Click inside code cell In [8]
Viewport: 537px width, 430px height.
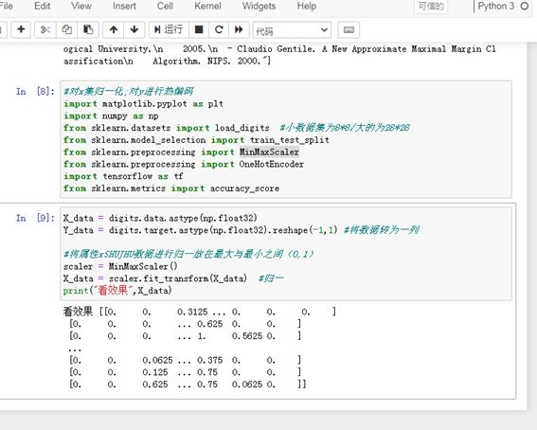(x=286, y=139)
